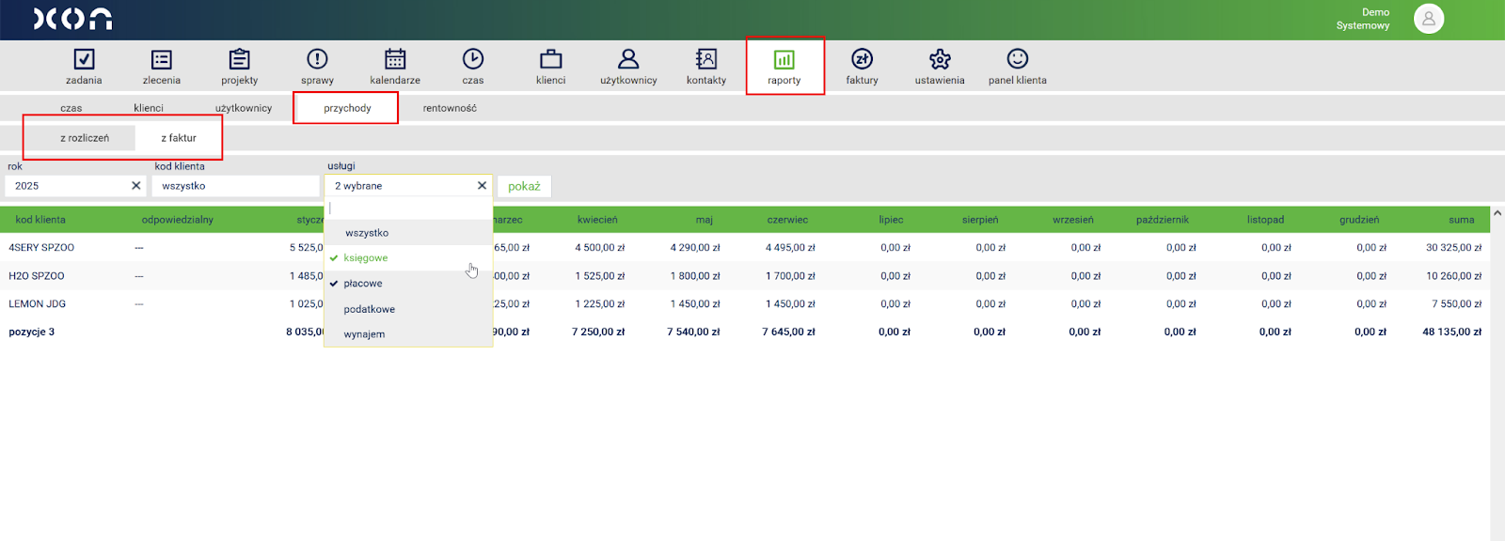Open the sprawy alert icon
Image resolution: width=1505 pixels, height=541 pixels.
317,60
